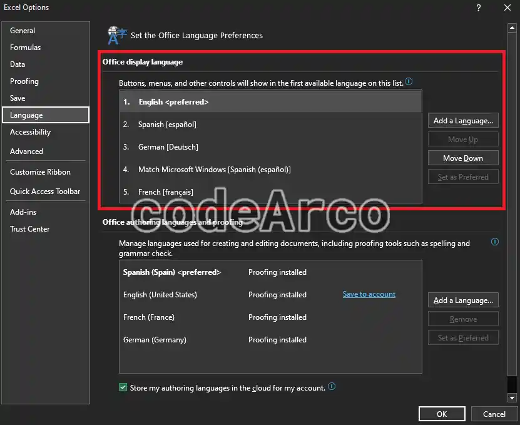Click the scrollbar up arrow
Image resolution: width=520 pixels, height=425 pixels.
point(512,28)
